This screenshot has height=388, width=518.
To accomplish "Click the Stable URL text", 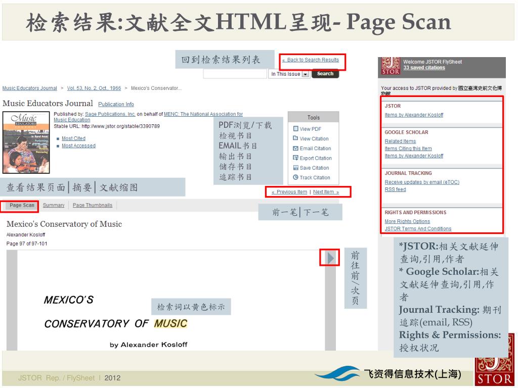I will [107, 126].
